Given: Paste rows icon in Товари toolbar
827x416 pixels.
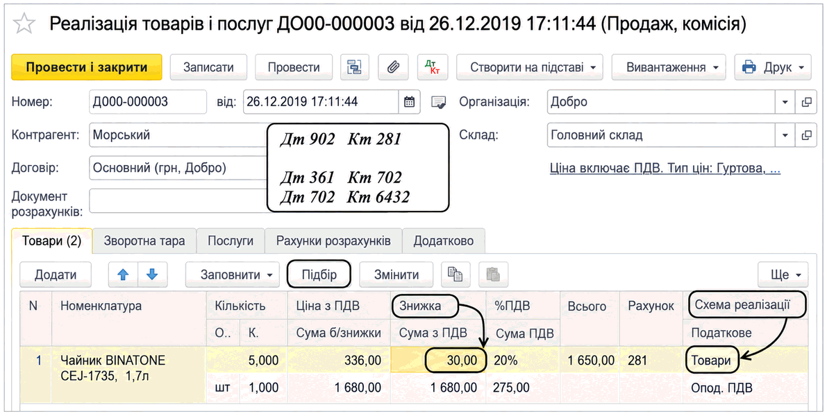Looking at the screenshot, I should pyautogui.click(x=493, y=275).
